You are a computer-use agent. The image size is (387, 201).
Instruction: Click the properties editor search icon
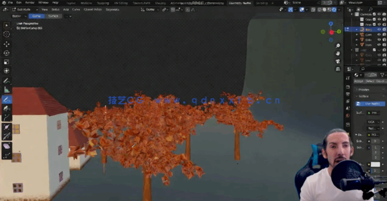(x=362, y=69)
